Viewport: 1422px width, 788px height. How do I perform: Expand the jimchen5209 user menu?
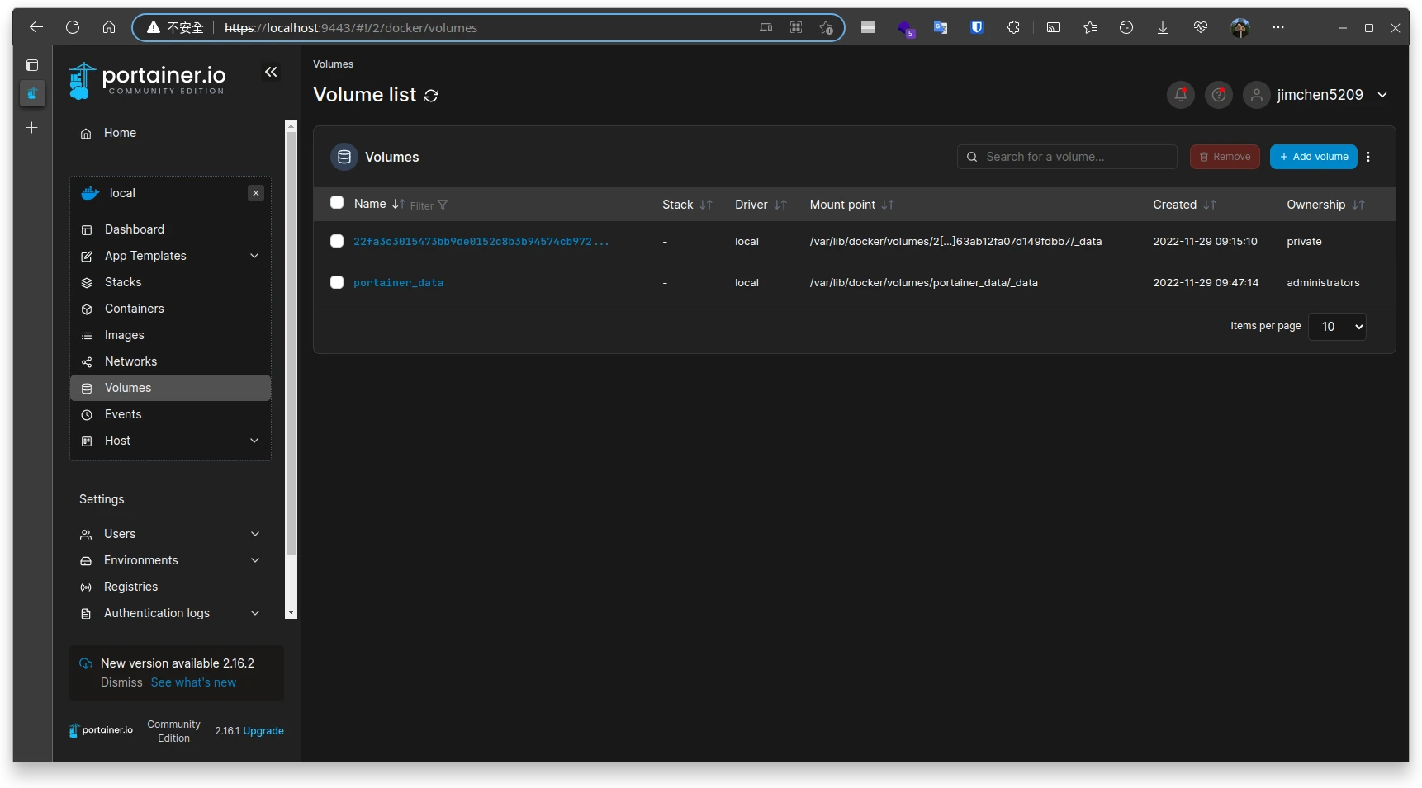pyautogui.click(x=1382, y=95)
